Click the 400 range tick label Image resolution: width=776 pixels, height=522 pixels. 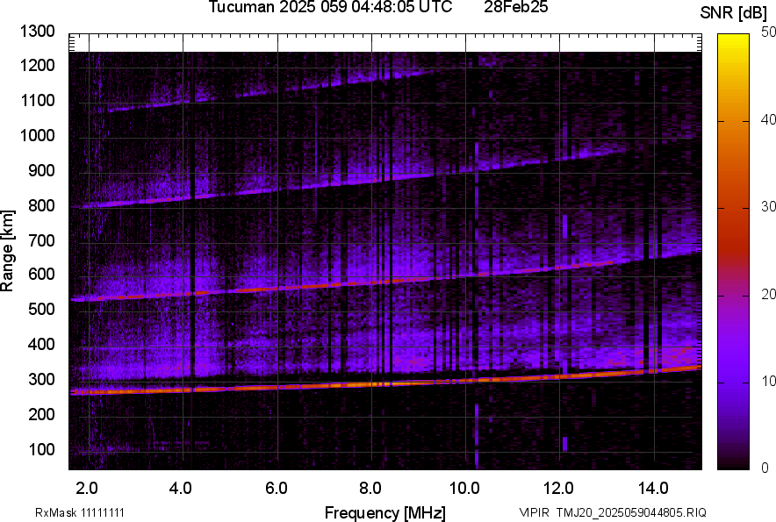41,345
